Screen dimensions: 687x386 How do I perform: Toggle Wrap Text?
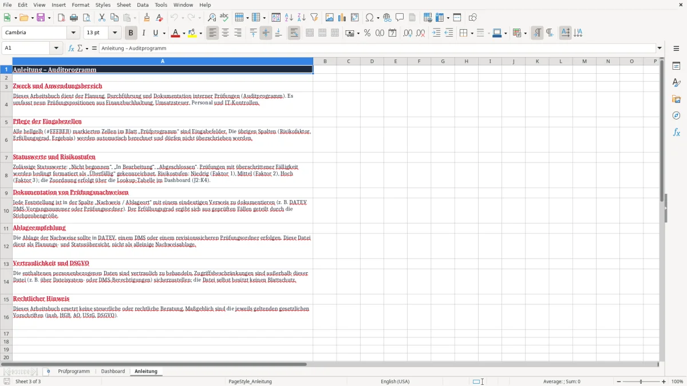(x=294, y=33)
